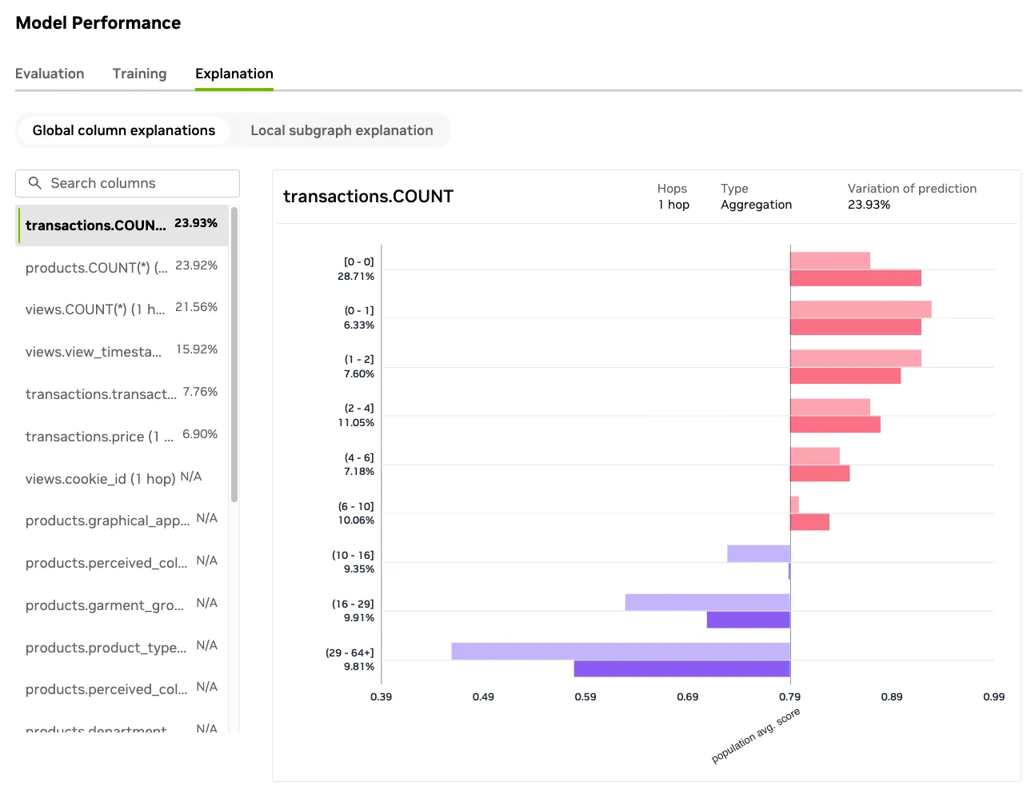Image resolution: width=1031 pixels, height=790 pixels.
Task: Pick the views.view_timesta... 15.92% column
Action: [122, 352]
